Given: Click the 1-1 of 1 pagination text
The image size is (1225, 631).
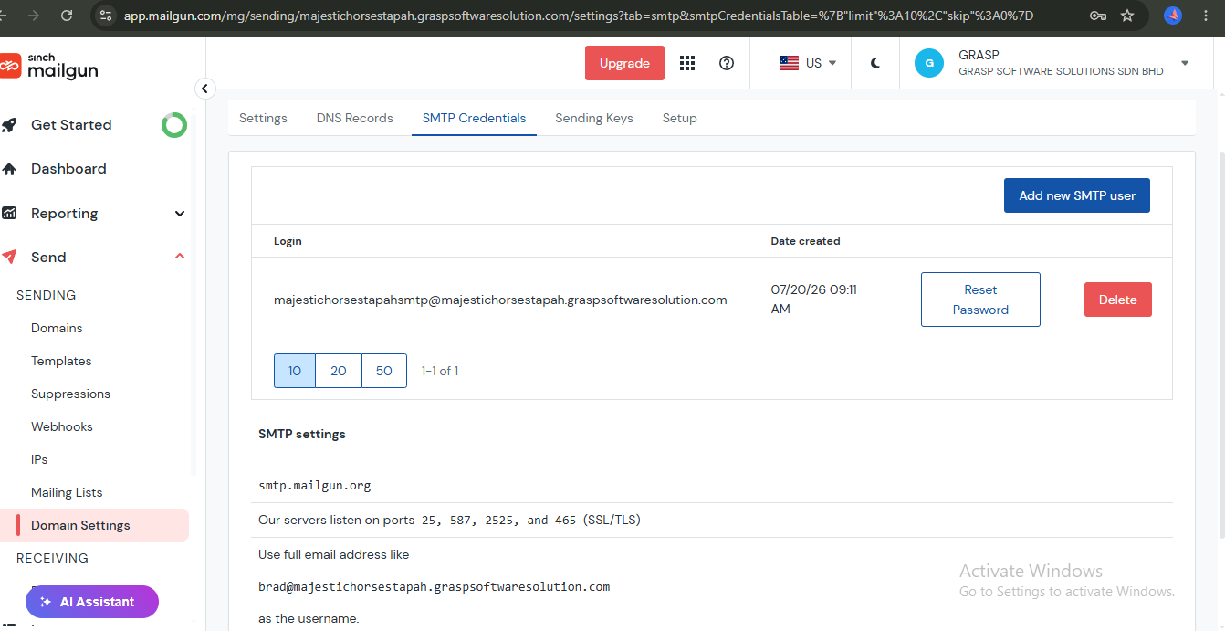Looking at the screenshot, I should (x=440, y=371).
